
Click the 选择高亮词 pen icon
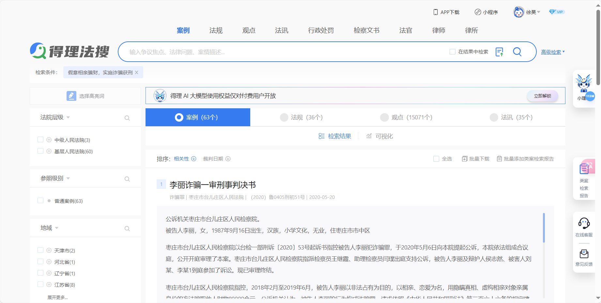[71, 96]
